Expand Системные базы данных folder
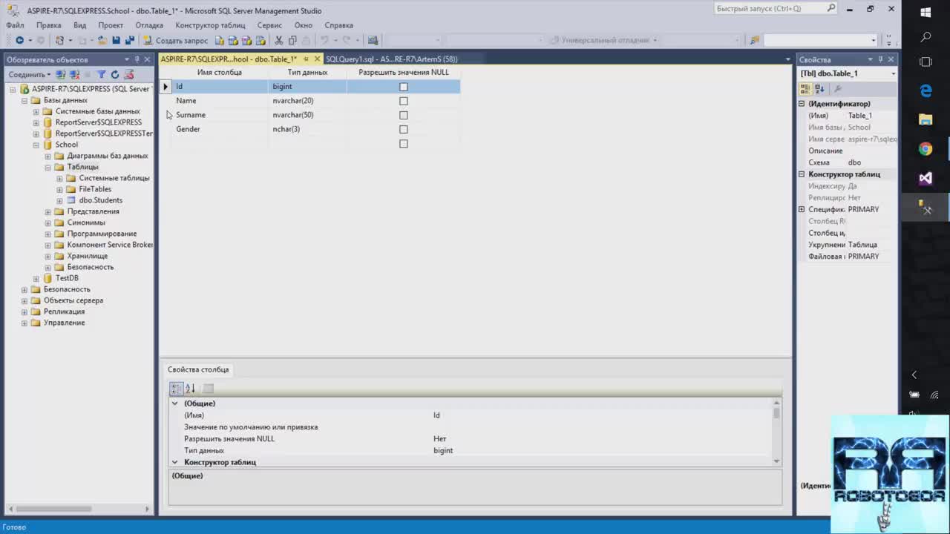950x534 pixels. [x=36, y=111]
